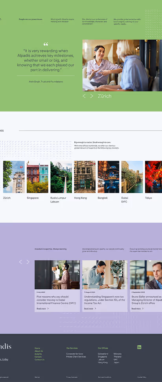The width and height of the screenshot is (162, 382).
Task: Go to previous Zürich testimonial slide
Action: coord(84,96)
